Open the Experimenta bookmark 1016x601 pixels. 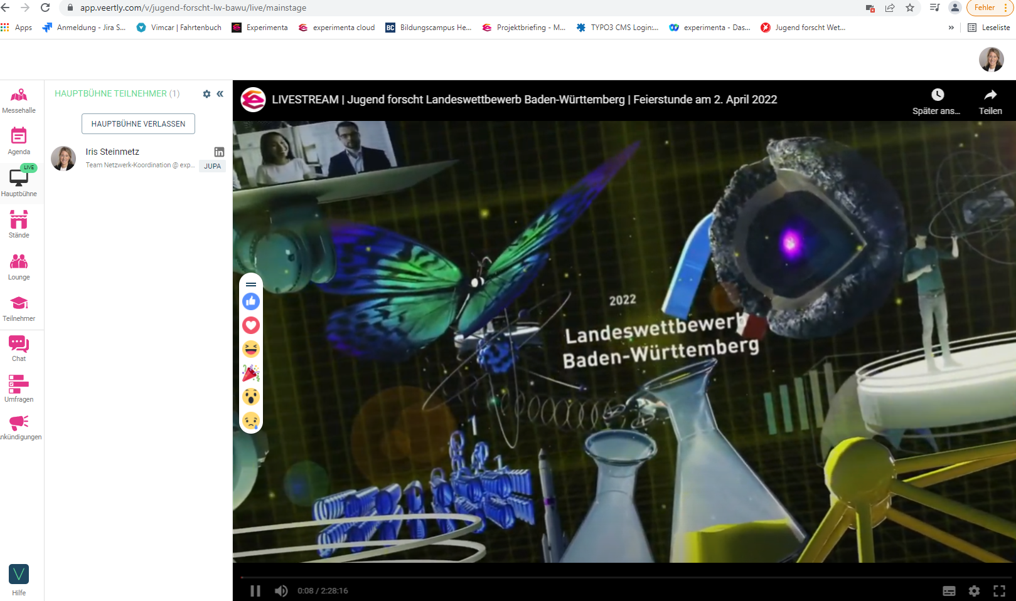point(260,28)
